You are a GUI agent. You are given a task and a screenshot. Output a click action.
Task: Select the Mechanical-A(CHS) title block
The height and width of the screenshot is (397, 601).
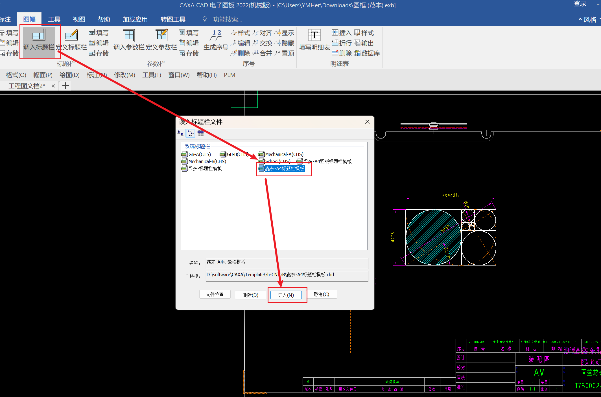pyautogui.click(x=281, y=154)
